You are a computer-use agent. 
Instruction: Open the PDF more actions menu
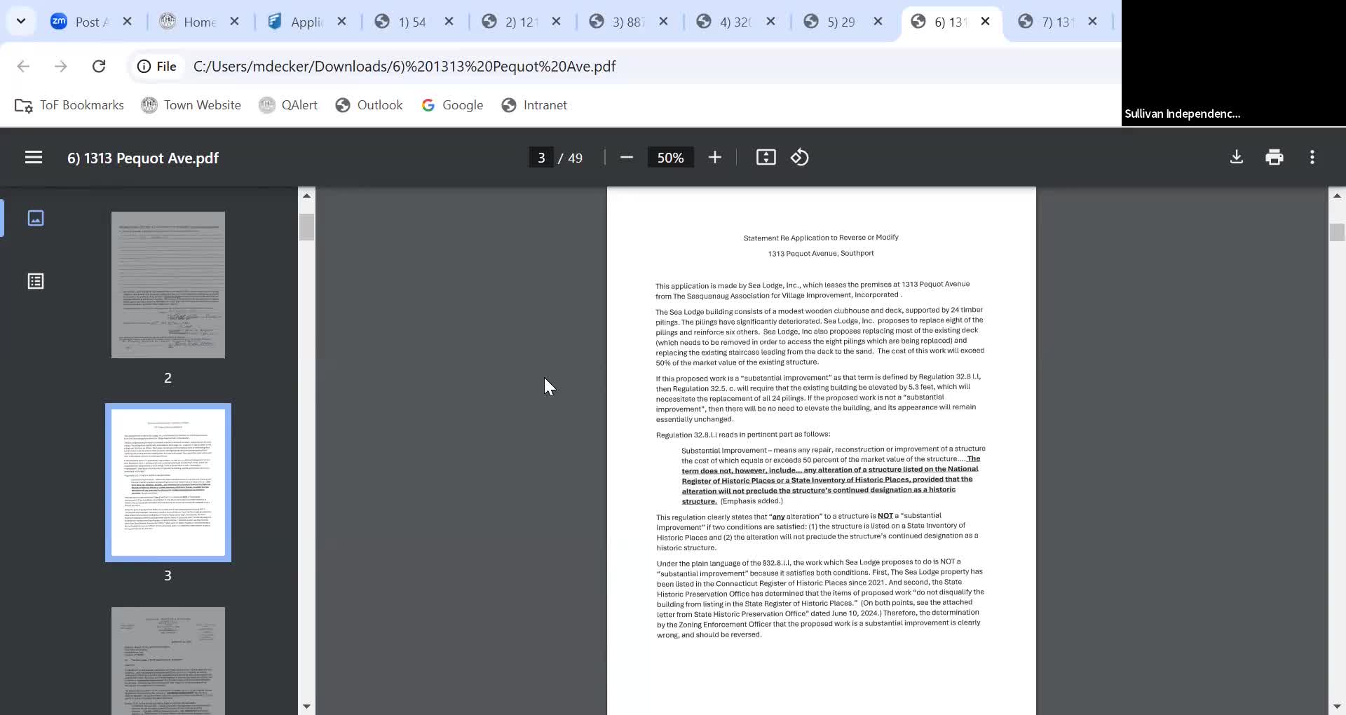click(1312, 158)
